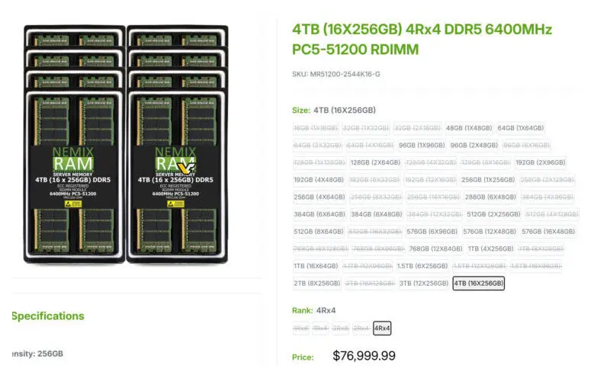
Task: Click the Specifications heading
Action: point(48,316)
